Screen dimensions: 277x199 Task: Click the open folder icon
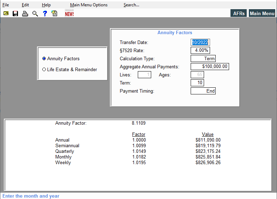tap(6, 13)
